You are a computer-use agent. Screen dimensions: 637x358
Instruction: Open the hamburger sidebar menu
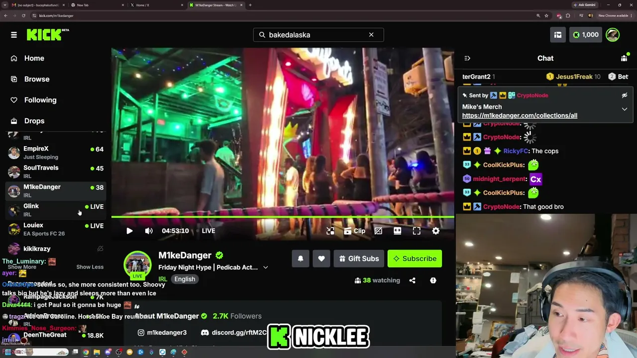[x=14, y=35]
